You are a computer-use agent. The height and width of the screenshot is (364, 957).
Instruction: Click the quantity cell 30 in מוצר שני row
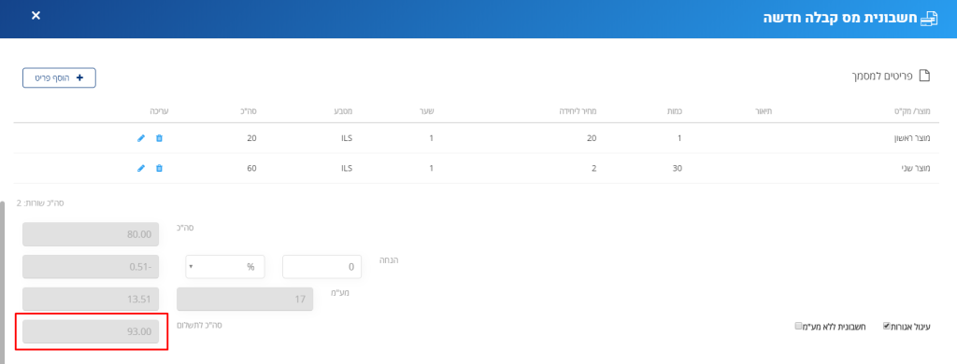coord(678,168)
